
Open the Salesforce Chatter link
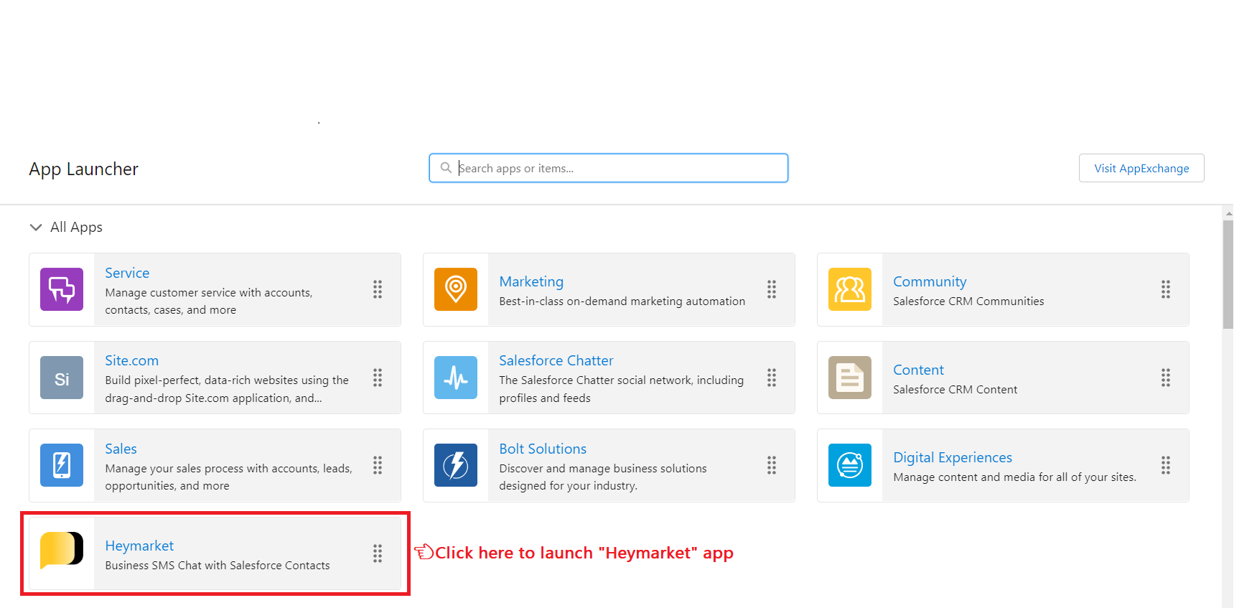pyautogui.click(x=556, y=360)
